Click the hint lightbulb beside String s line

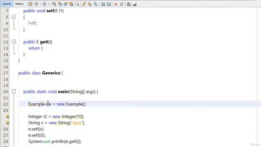[x=7, y=123]
